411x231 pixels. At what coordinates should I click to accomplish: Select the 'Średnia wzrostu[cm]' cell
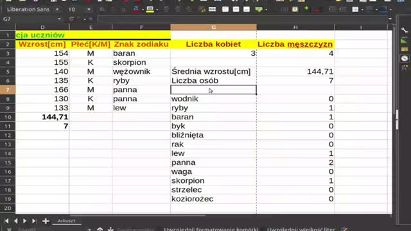213,71
